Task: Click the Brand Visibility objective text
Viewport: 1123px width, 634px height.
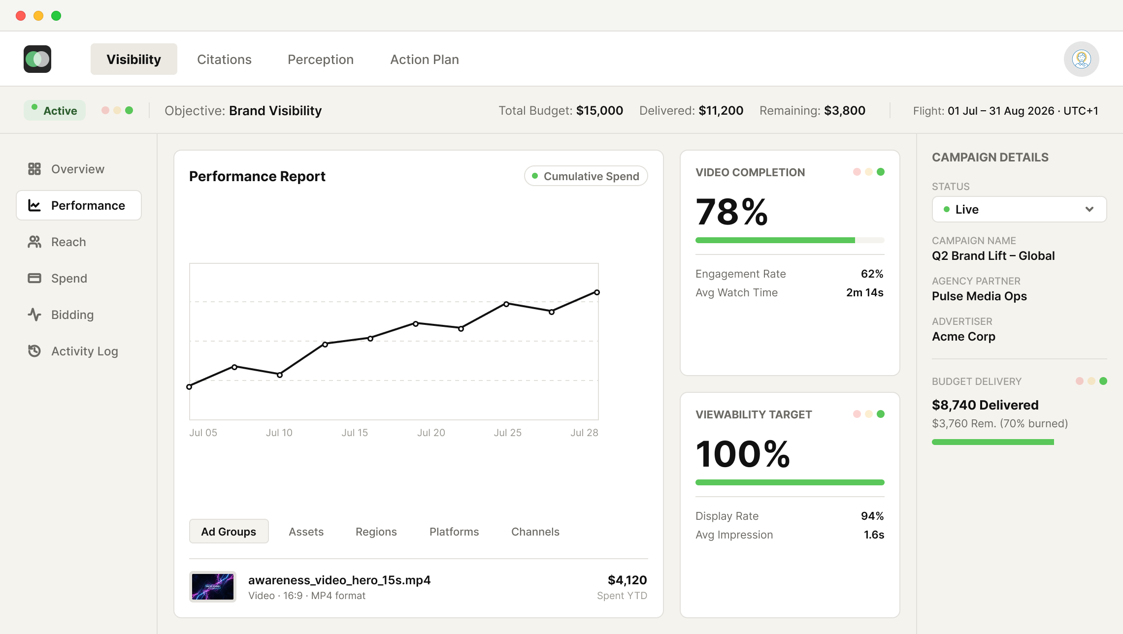Action: (275, 110)
